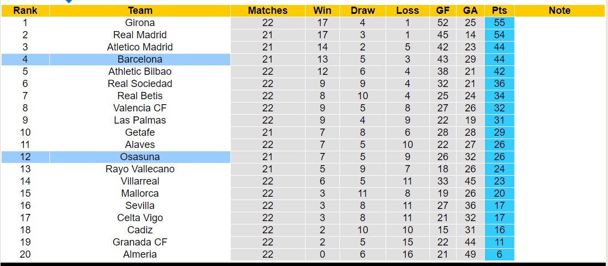Open the Real Madrid team entry
The height and width of the screenshot is (266, 608).
coord(140,35)
